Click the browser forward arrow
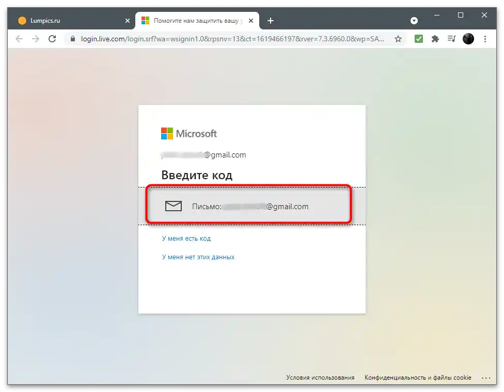Viewport: 504px width, 392px height. [x=36, y=39]
